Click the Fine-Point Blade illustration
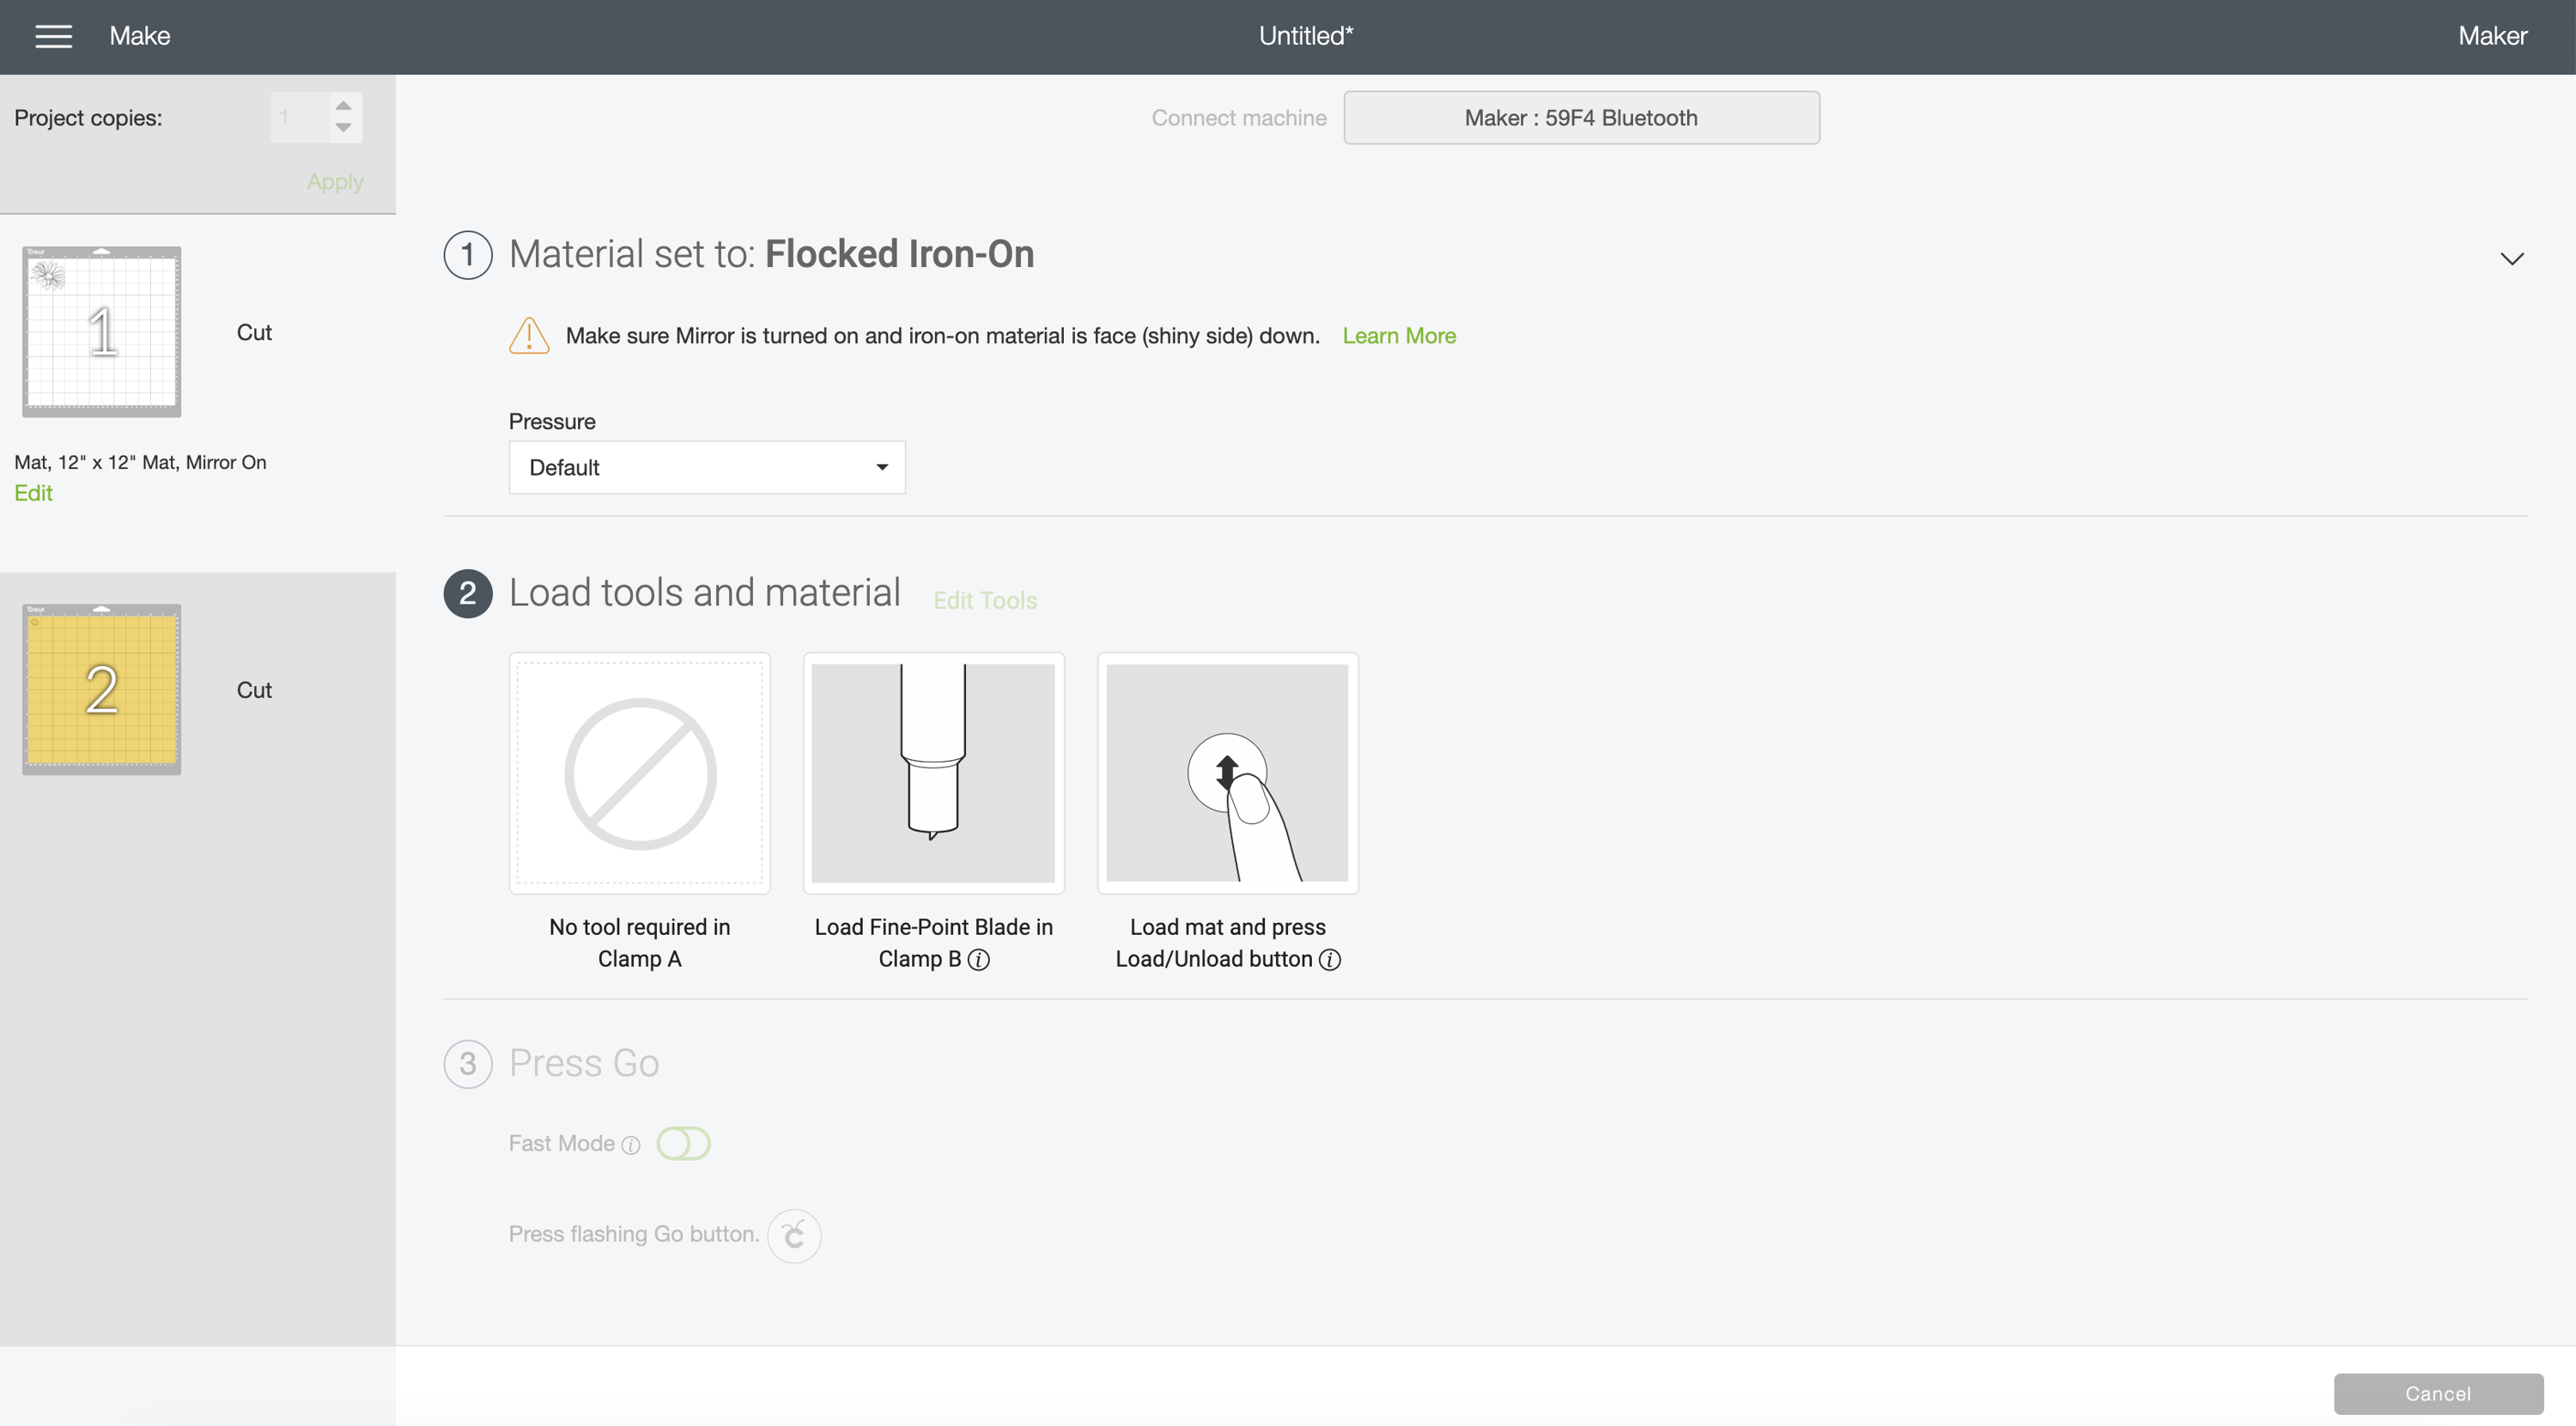2576x1426 pixels. point(933,773)
